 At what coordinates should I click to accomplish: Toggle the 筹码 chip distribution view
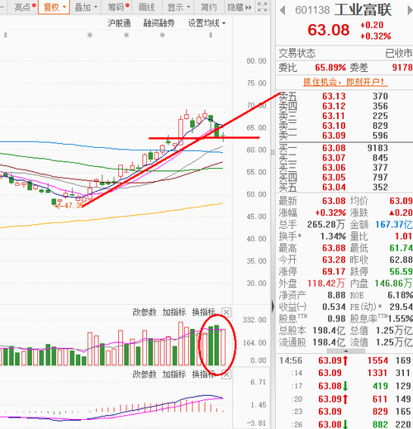click(x=118, y=7)
